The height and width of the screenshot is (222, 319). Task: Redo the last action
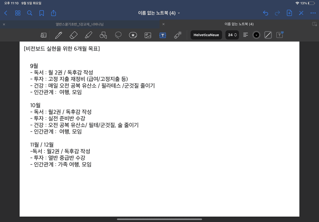pos(277,13)
